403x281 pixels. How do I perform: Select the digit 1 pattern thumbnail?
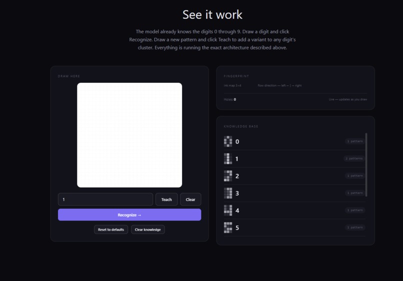pos(228,159)
